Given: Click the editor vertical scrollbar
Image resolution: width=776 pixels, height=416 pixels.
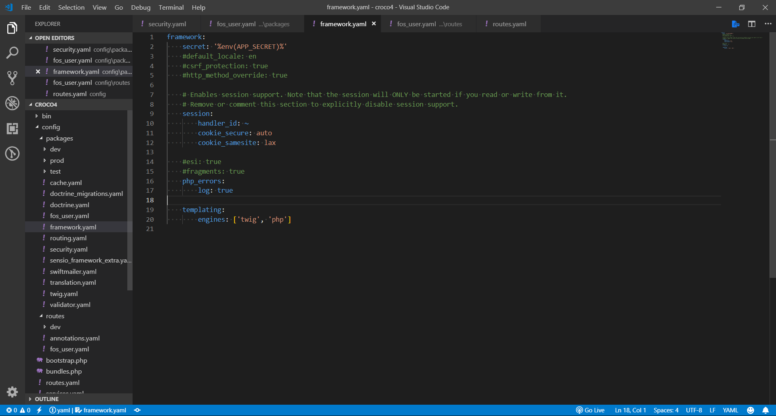Looking at the screenshot, I should pyautogui.click(x=773, y=155).
